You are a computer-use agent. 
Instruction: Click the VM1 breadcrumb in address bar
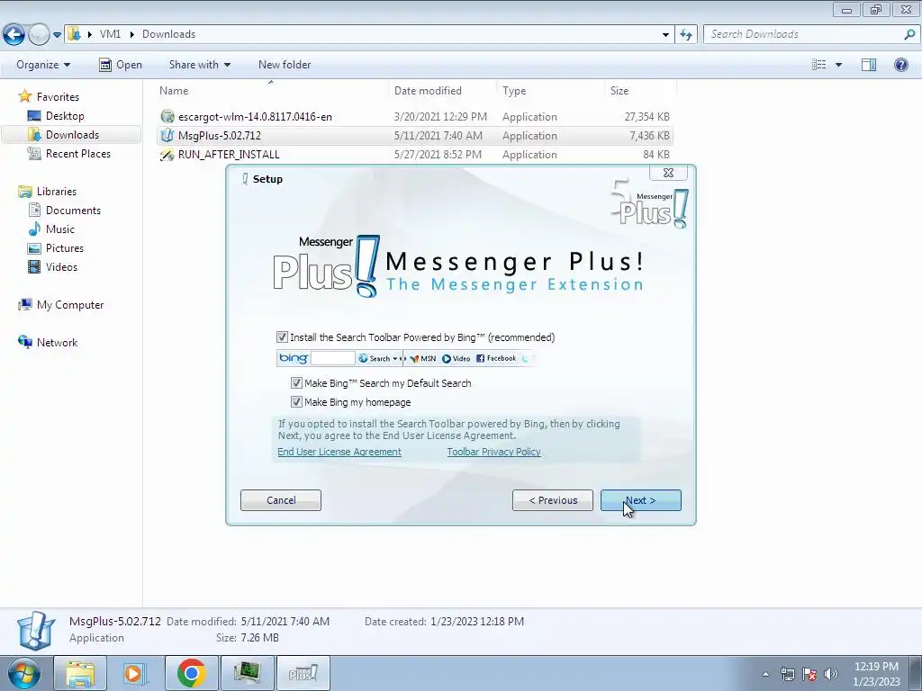[x=110, y=34]
